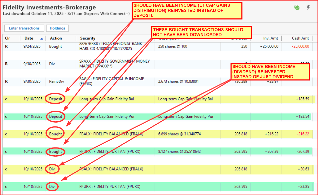Image resolution: width=318 pixels, height=195 pixels.
Task: Click Long-term Cap Gain Fidelity Bal security cell
Action: (x=106, y=99)
